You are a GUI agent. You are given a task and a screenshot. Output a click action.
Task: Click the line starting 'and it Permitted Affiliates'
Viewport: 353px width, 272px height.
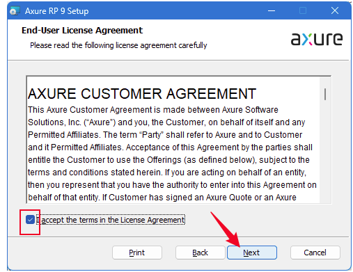(170, 147)
